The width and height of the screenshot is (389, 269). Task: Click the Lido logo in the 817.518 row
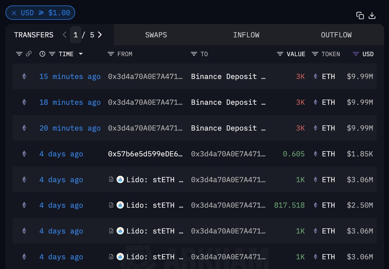(120, 205)
